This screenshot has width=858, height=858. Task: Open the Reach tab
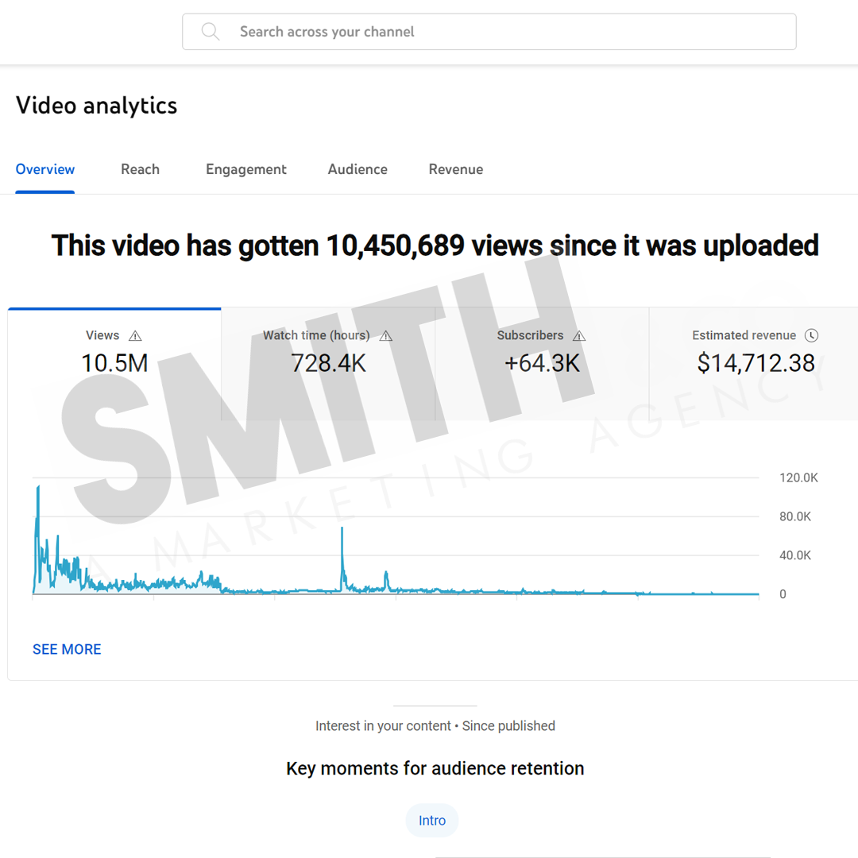pyautogui.click(x=140, y=170)
